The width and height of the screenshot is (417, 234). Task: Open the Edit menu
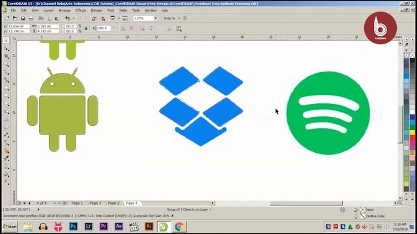click(23, 10)
